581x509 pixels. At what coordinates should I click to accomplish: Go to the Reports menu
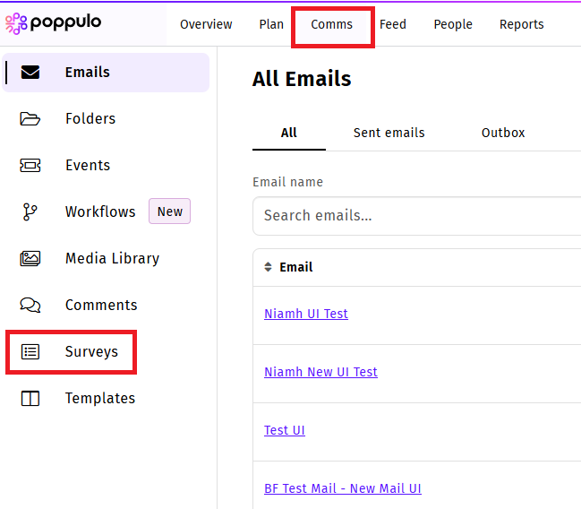click(x=521, y=24)
